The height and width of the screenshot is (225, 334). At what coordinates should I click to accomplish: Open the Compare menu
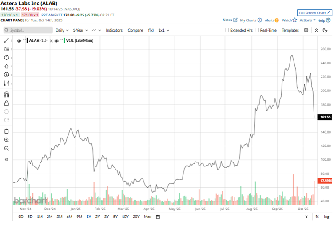135,30
